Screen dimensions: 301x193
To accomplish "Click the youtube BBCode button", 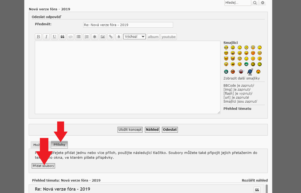I will tap(169, 37).
